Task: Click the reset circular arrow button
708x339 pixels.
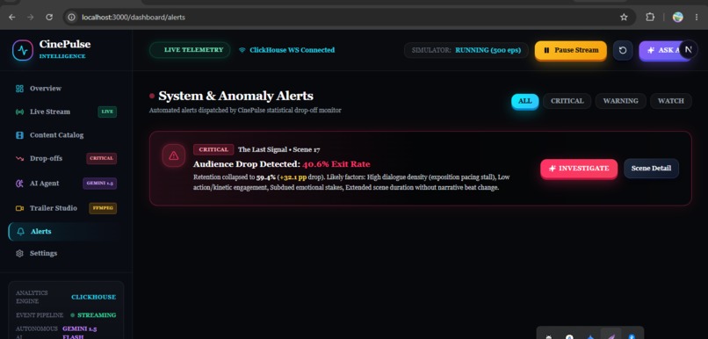Action: click(623, 50)
